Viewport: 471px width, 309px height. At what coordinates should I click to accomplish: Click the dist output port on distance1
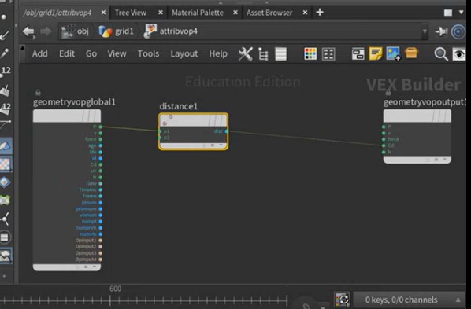(227, 131)
